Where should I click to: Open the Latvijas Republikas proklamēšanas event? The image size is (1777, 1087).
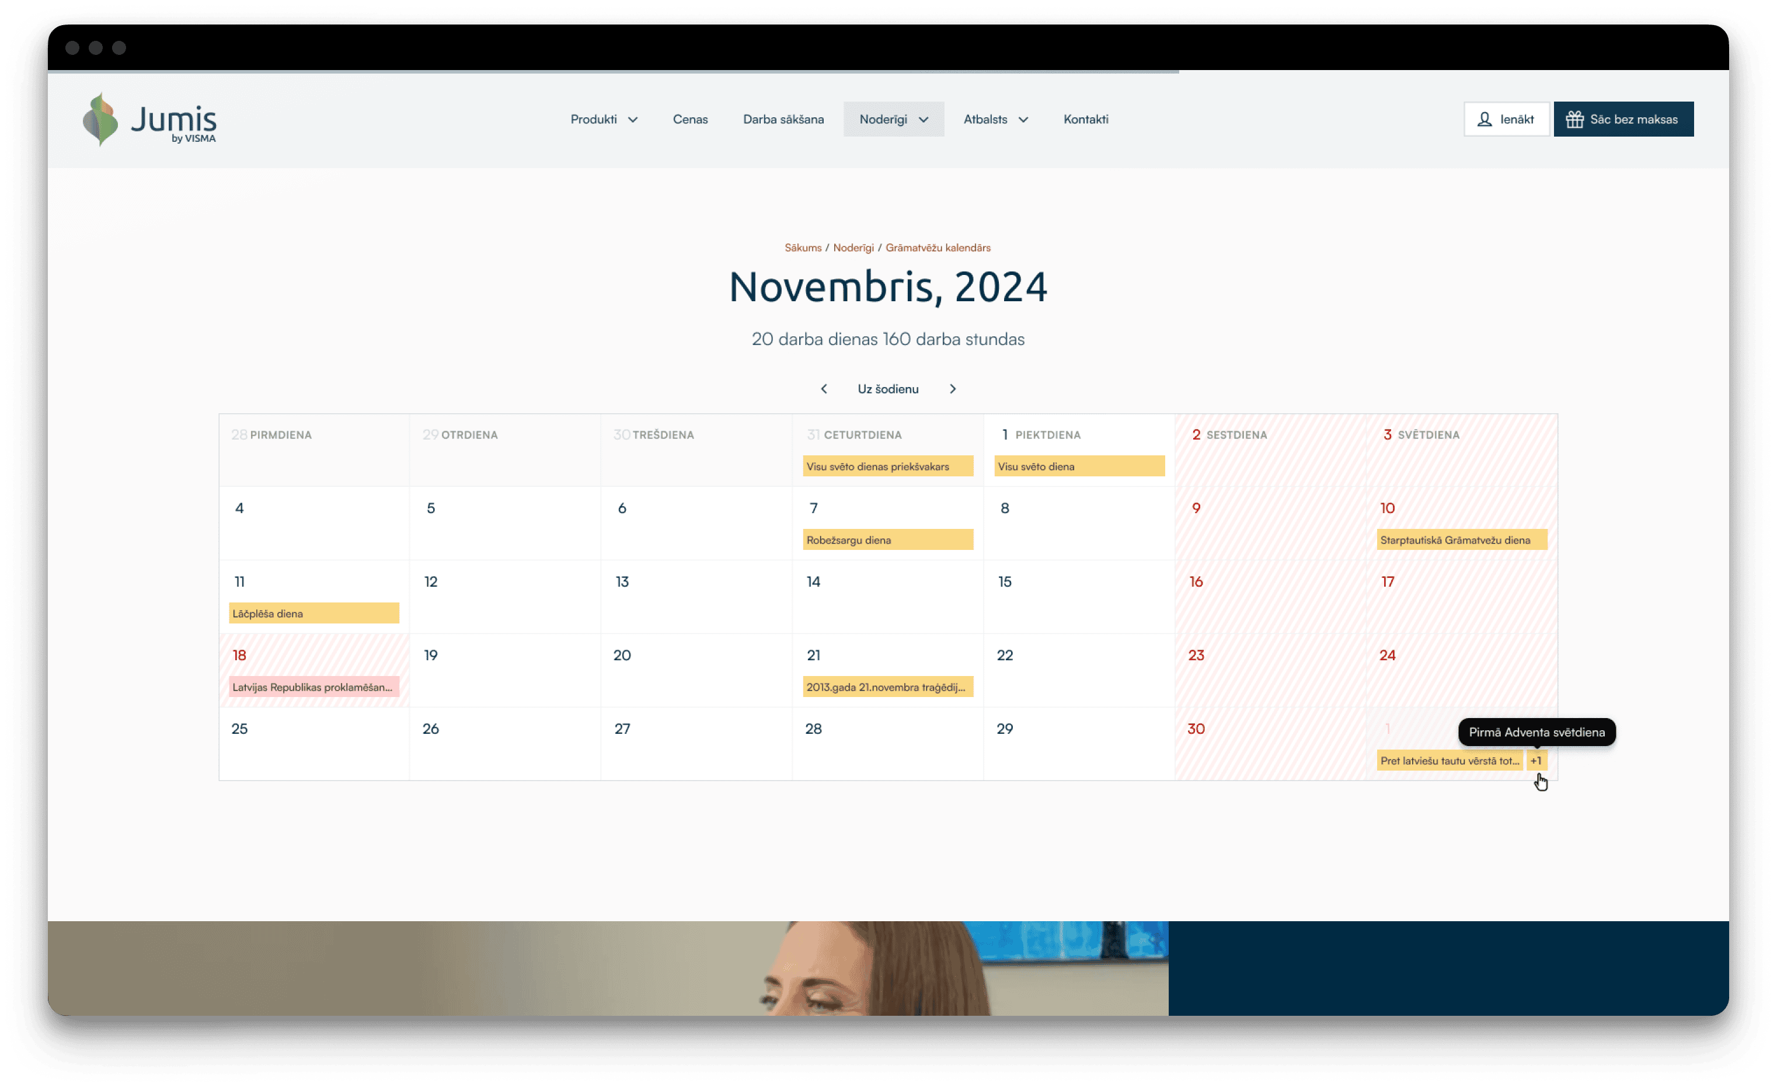pyautogui.click(x=313, y=687)
